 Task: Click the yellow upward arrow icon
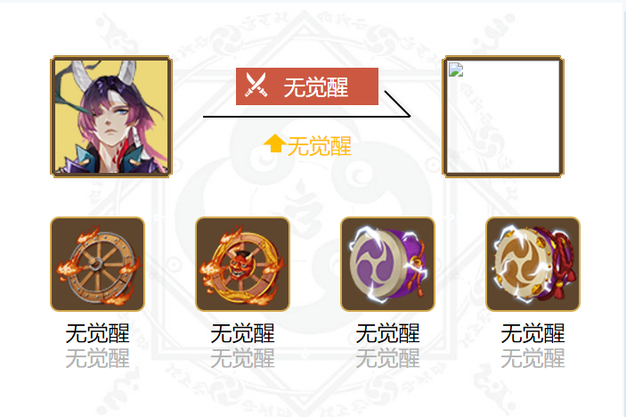tap(274, 143)
